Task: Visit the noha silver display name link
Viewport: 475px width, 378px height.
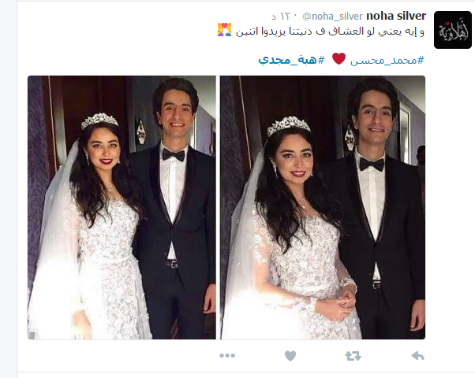Action: pyautogui.click(x=396, y=16)
